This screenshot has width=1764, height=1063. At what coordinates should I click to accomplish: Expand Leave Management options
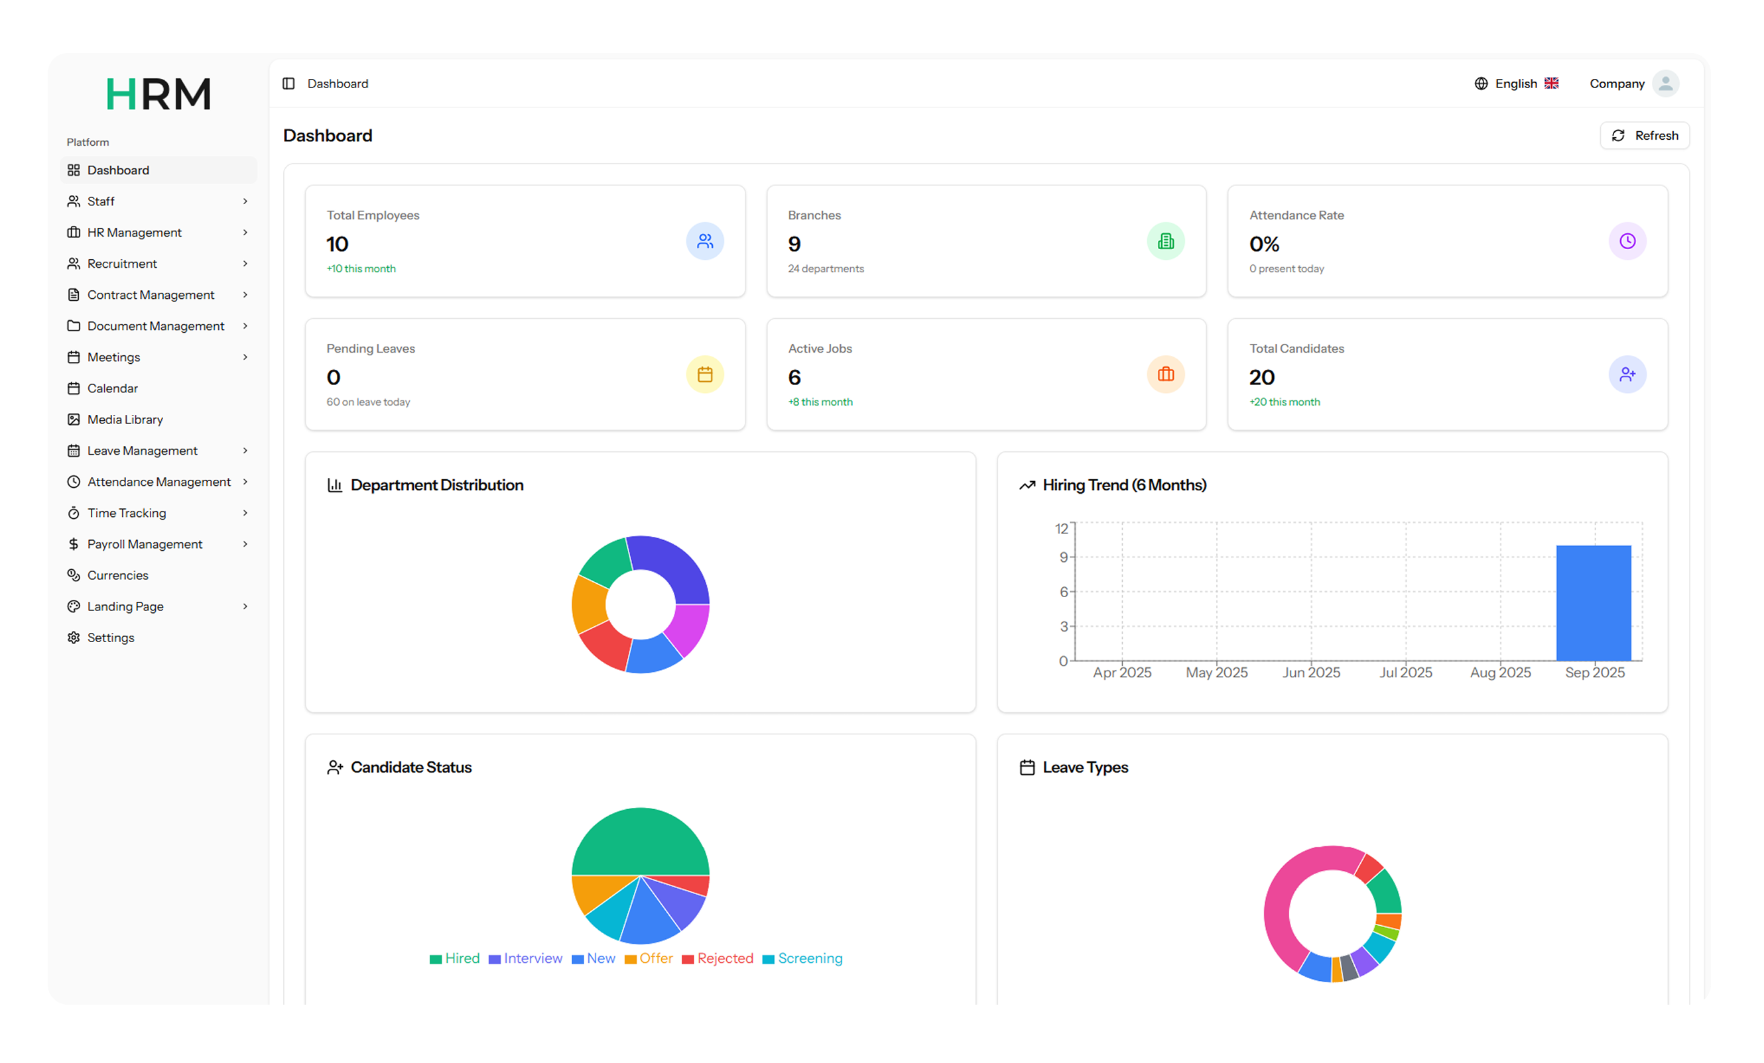click(x=143, y=450)
